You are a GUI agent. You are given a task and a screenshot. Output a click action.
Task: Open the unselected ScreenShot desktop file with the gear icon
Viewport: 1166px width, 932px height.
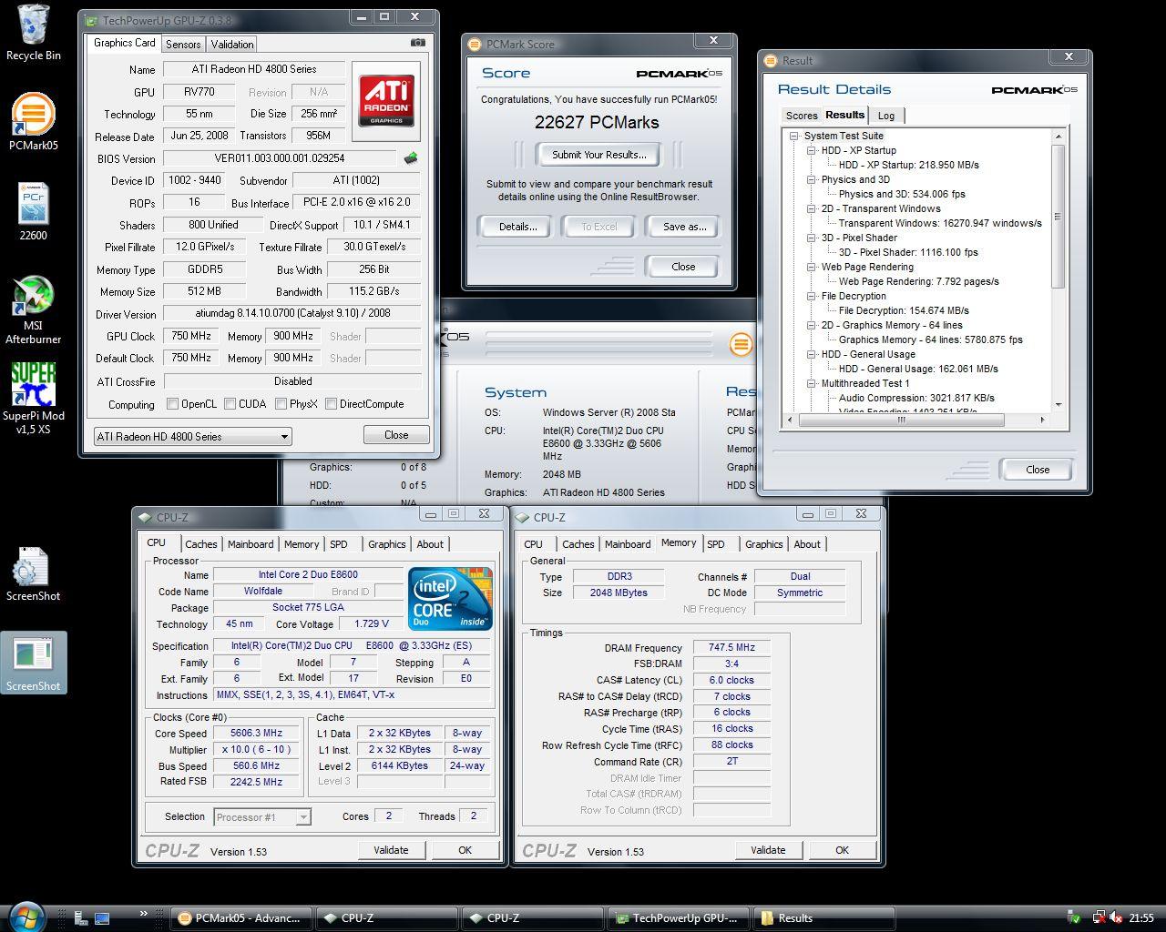[x=34, y=574]
